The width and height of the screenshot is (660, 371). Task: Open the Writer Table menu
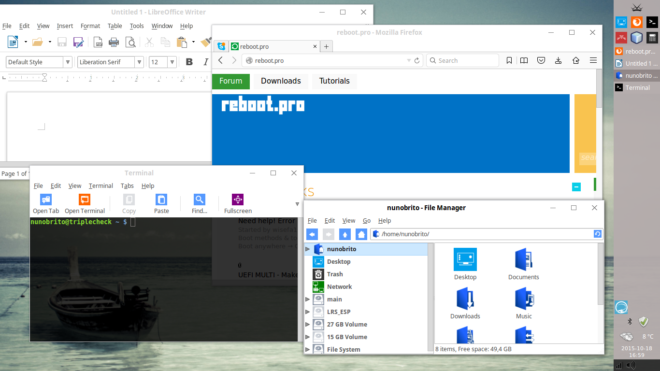pos(115,26)
